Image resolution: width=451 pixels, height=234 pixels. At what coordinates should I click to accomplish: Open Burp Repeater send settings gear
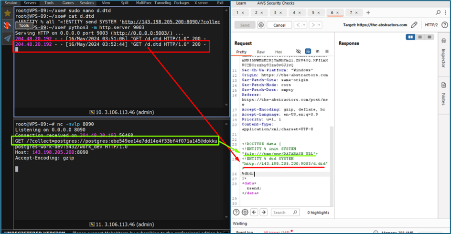pos(261,25)
